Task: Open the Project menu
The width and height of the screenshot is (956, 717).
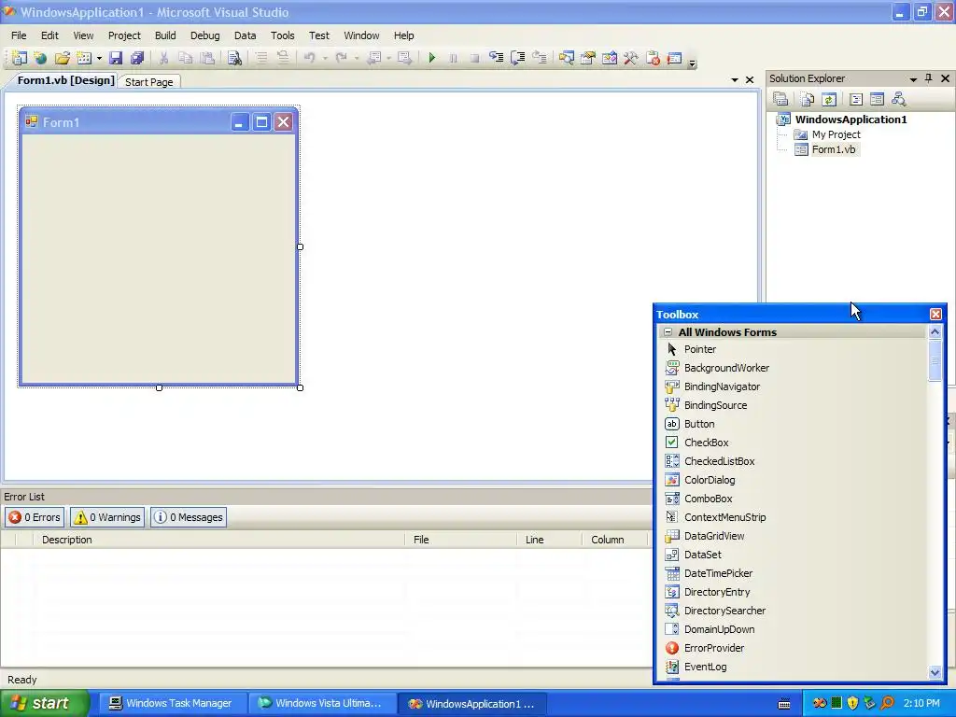Action: pos(124,35)
